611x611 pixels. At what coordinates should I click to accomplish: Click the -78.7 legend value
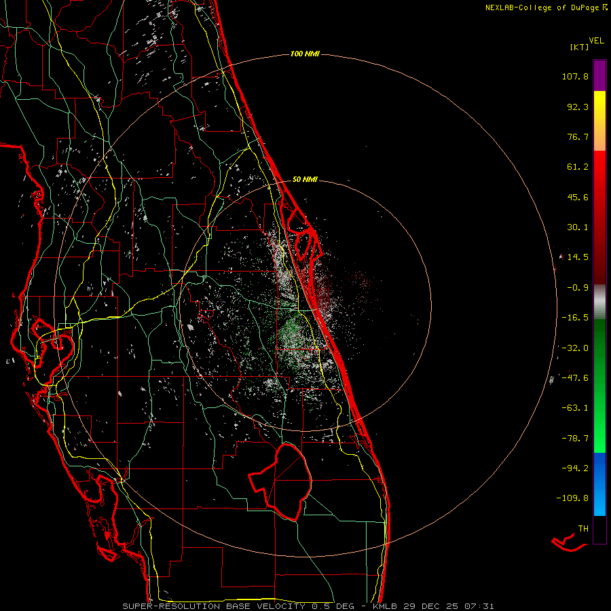pyautogui.click(x=575, y=439)
